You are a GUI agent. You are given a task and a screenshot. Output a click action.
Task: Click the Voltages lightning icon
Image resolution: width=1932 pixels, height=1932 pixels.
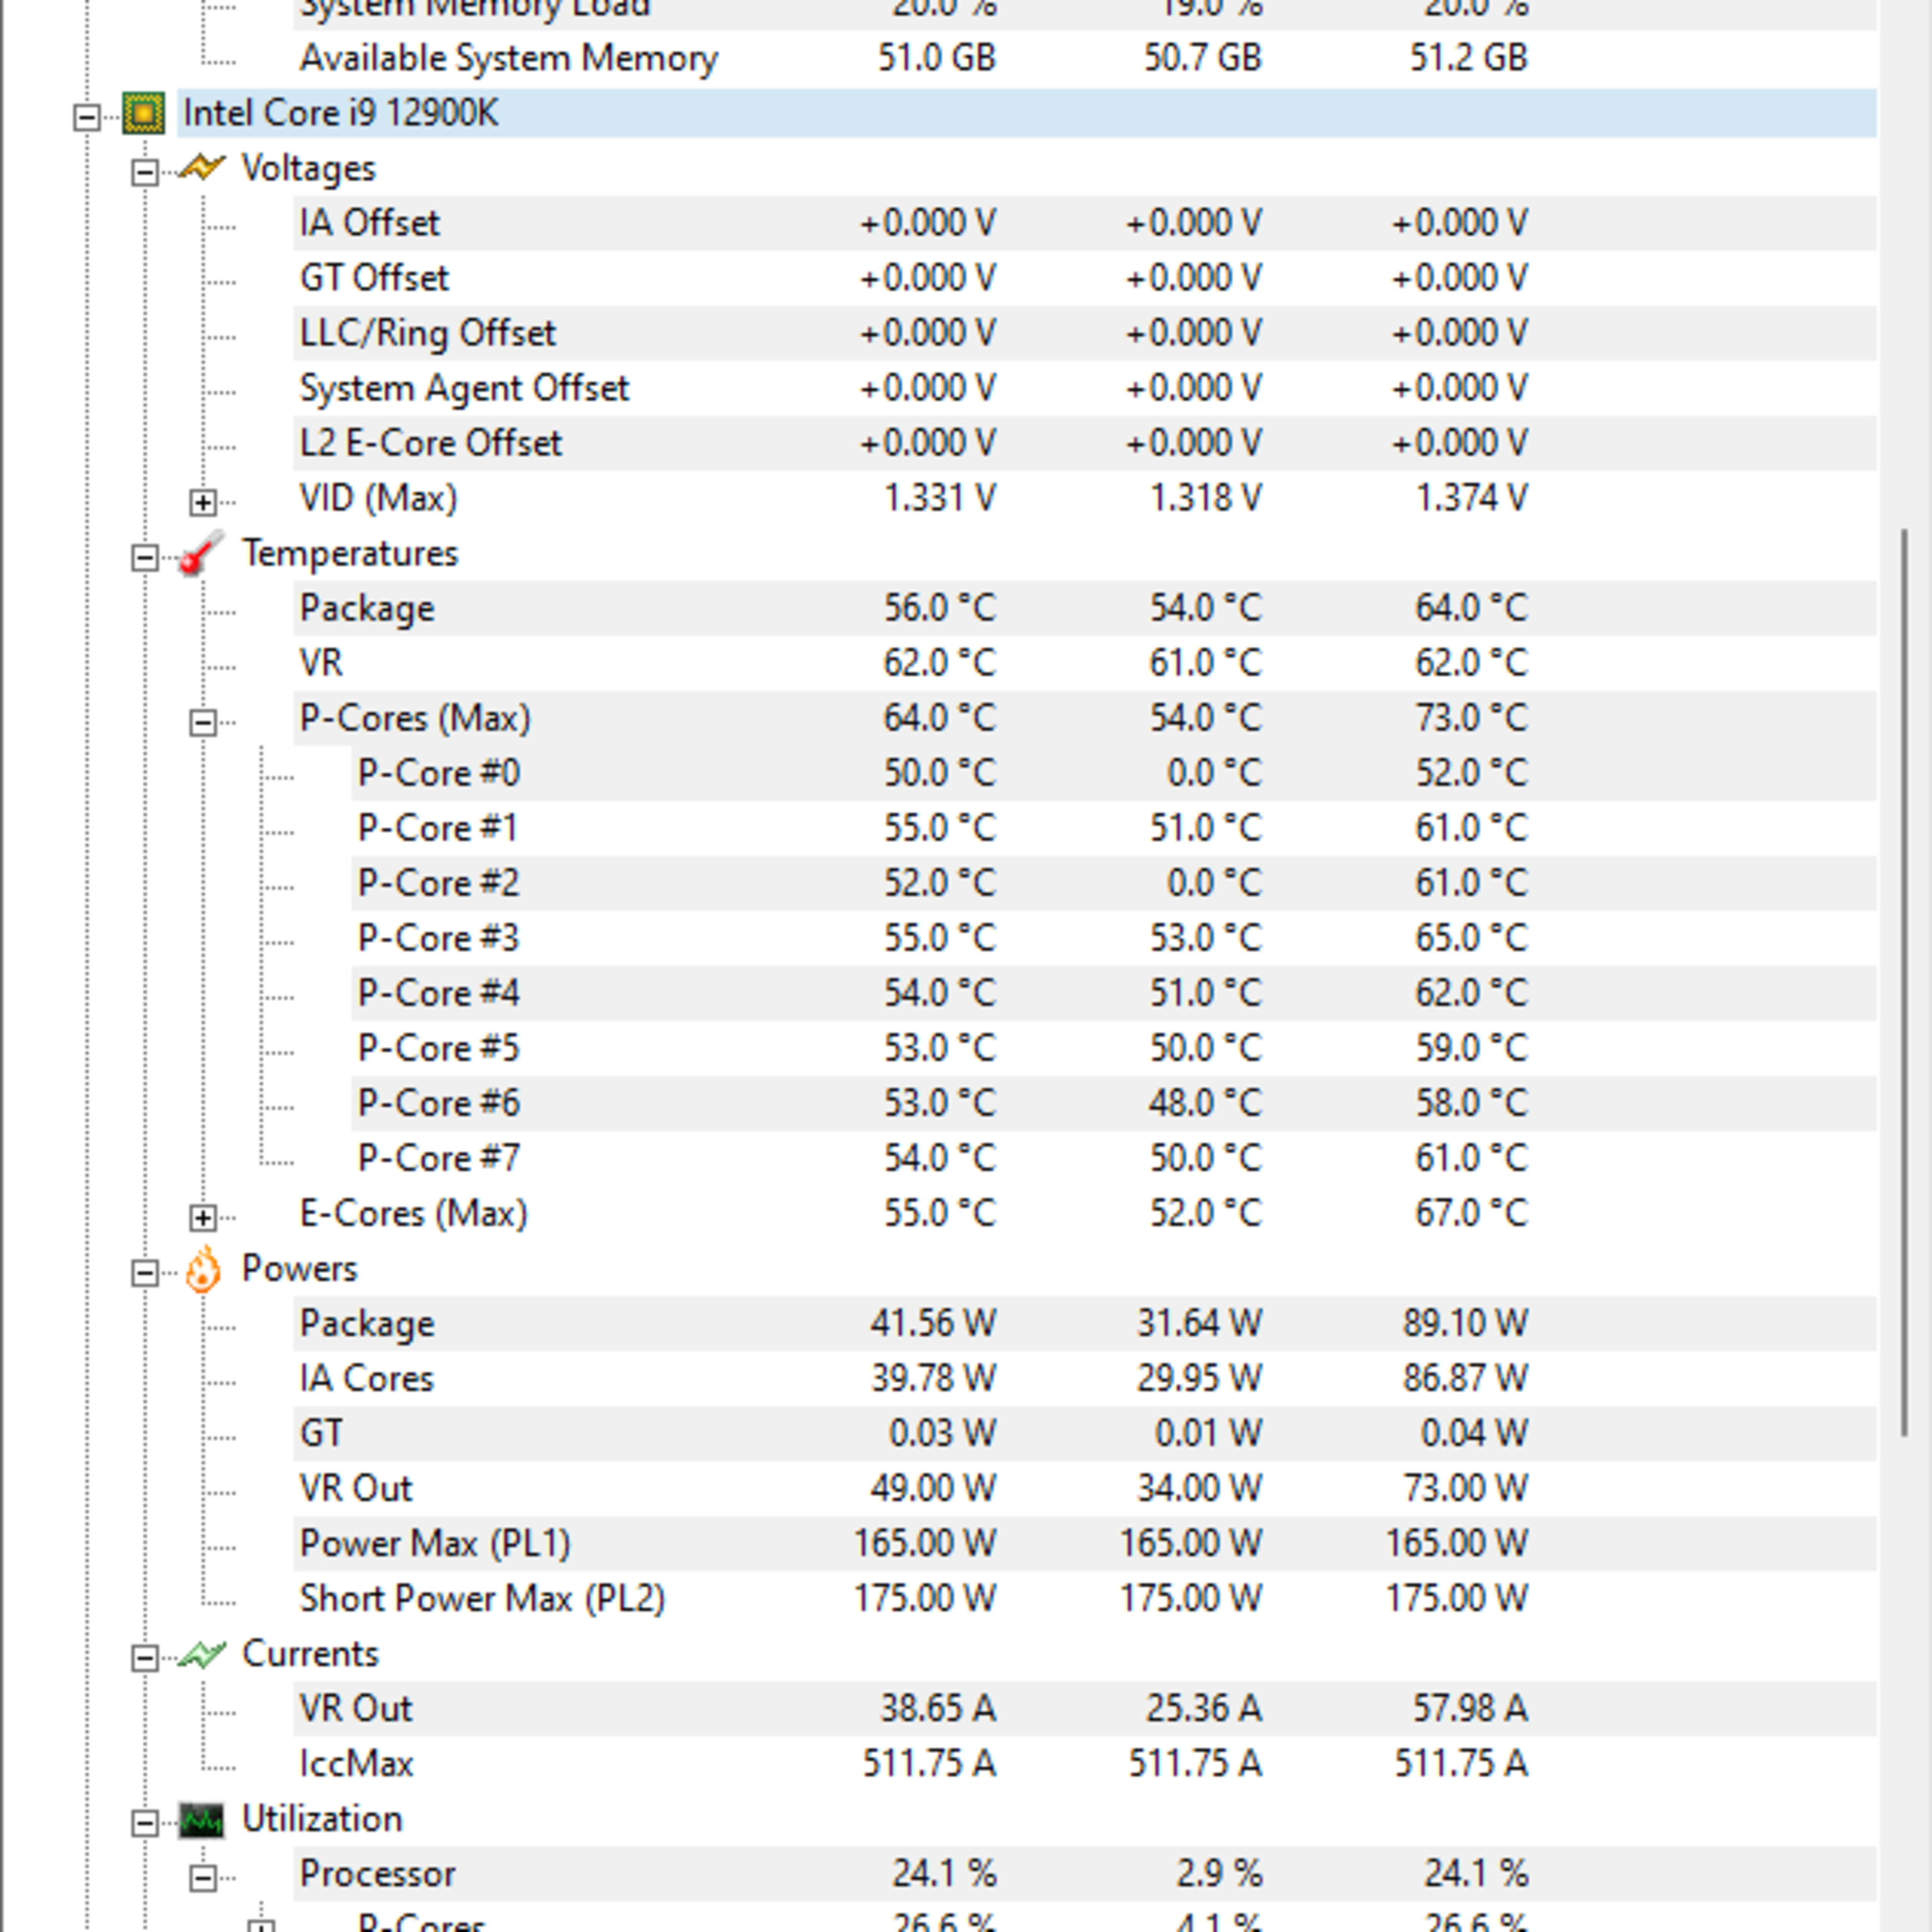(x=202, y=168)
